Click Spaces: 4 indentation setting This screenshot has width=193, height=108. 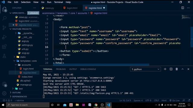138,100
